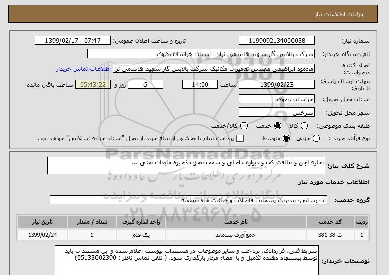
Task: Click the deadline time field 14:00
Action: point(200,84)
